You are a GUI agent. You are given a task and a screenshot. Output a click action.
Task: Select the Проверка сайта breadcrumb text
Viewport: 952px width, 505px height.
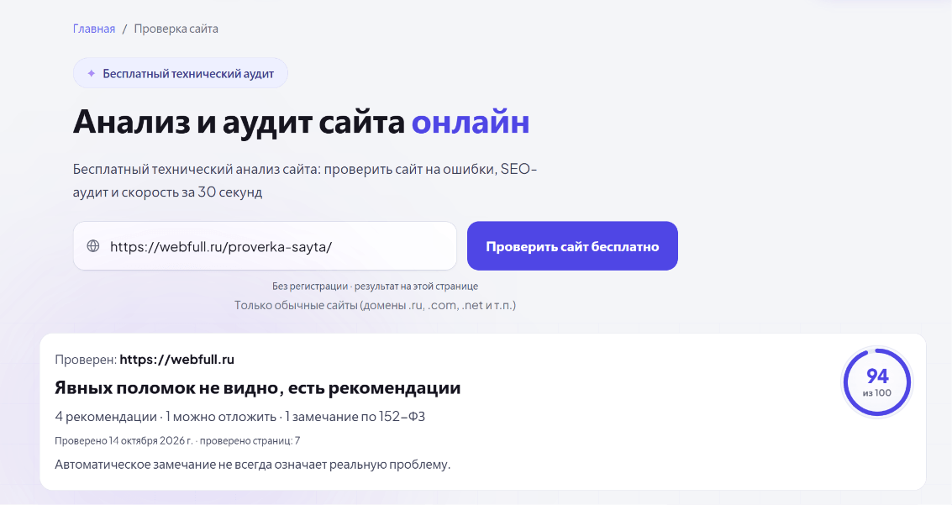(176, 29)
